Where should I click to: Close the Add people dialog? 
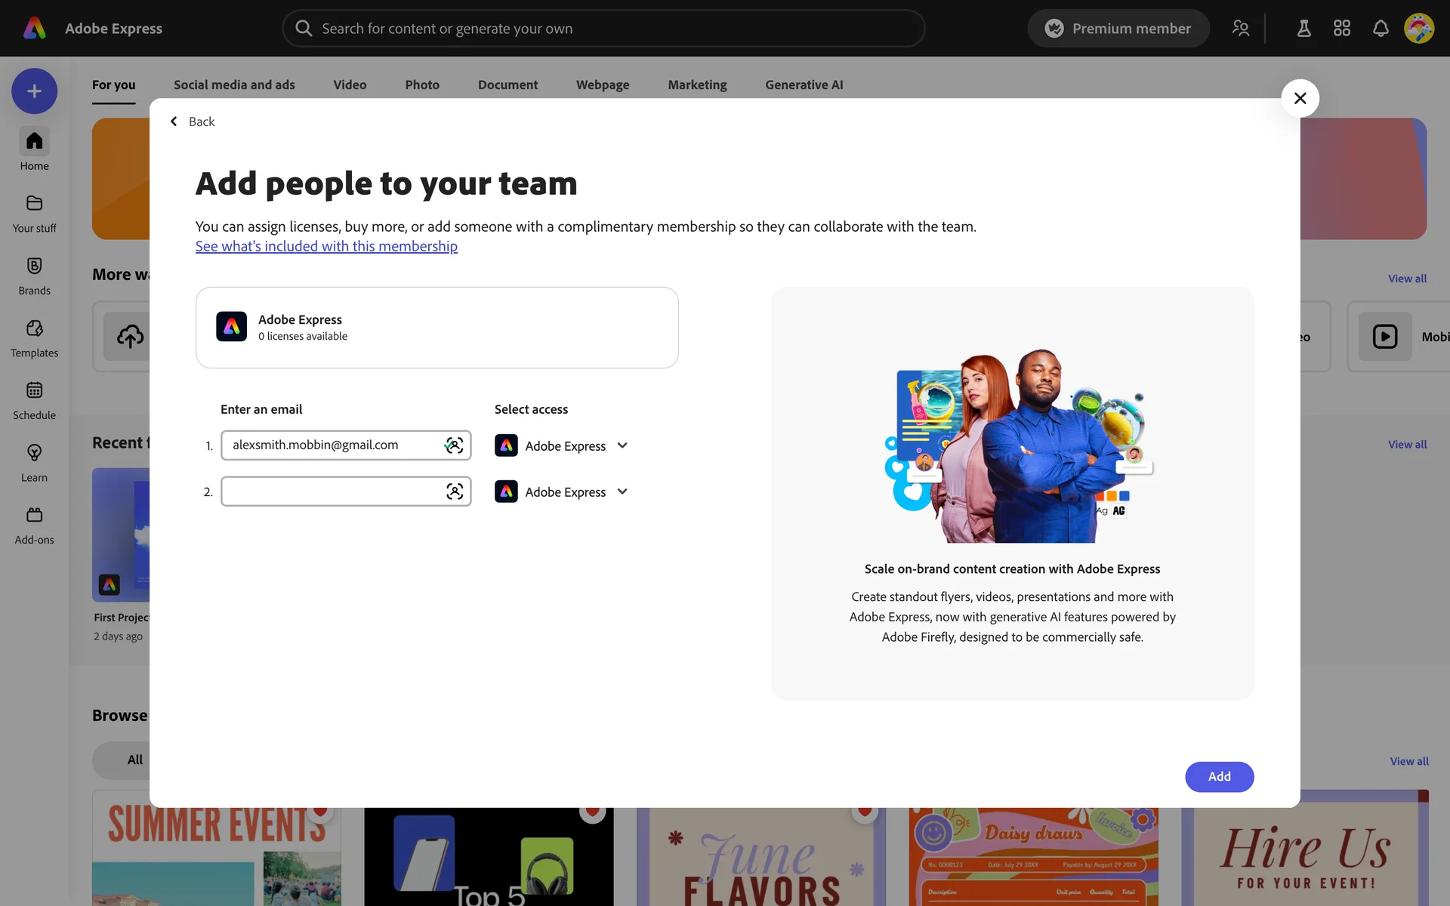[x=1300, y=98]
